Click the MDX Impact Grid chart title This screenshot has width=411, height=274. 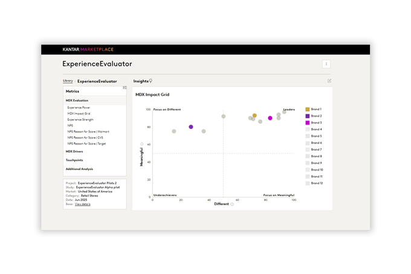coord(152,94)
